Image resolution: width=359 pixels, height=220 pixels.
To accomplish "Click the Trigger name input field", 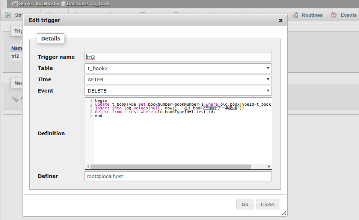I will tap(178, 57).
